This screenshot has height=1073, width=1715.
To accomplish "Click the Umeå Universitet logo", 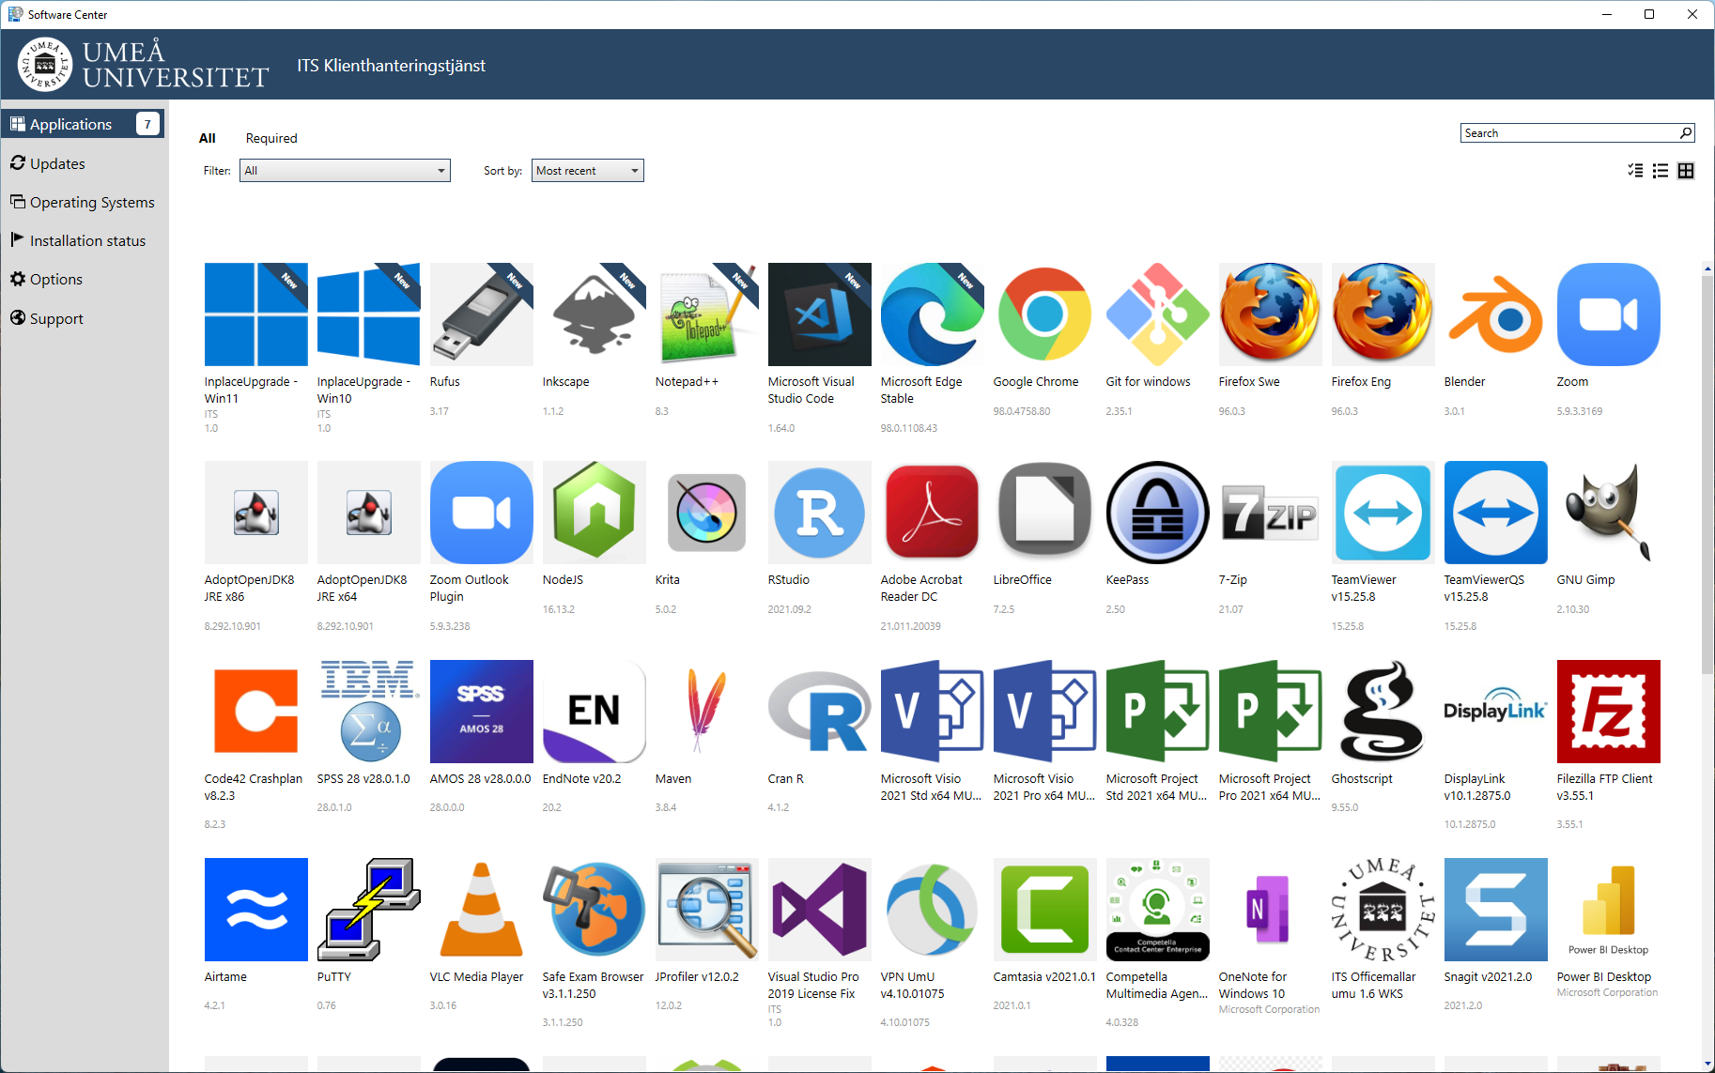I will [x=144, y=65].
